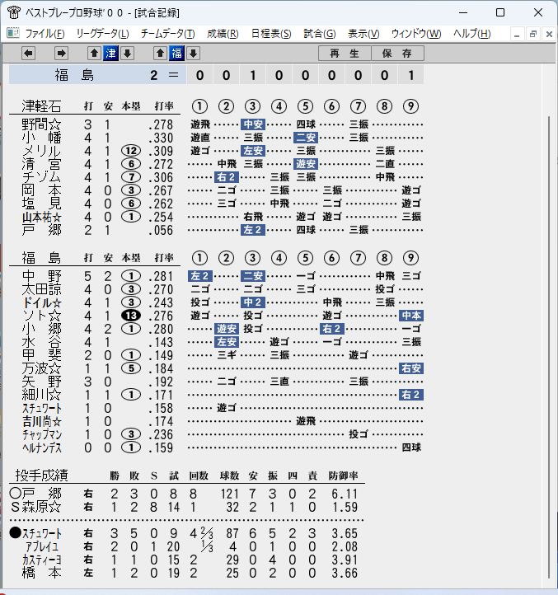This screenshot has height=595, width=558.
Task: Go to next game with right arrow
Action: (x=61, y=54)
